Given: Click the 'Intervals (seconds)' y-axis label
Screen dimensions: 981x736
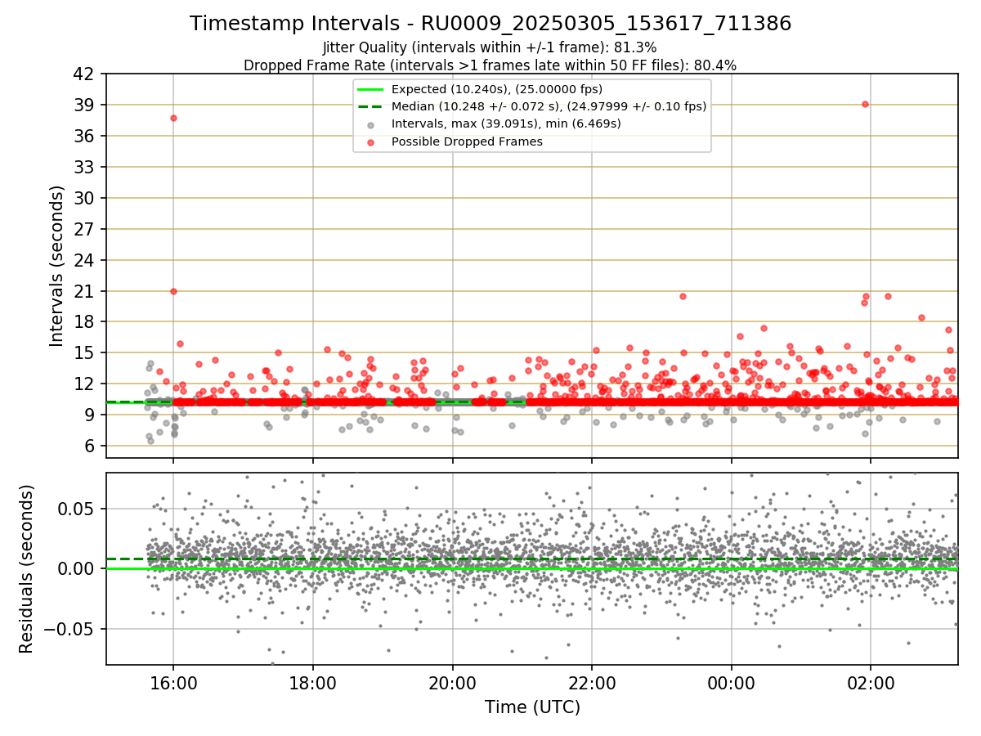Looking at the screenshot, I should pyautogui.click(x=56, y=265).
